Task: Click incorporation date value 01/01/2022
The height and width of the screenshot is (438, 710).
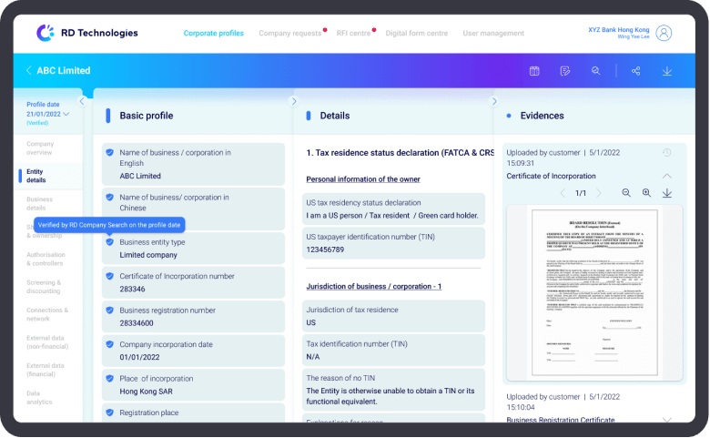Action: [139, 357]
